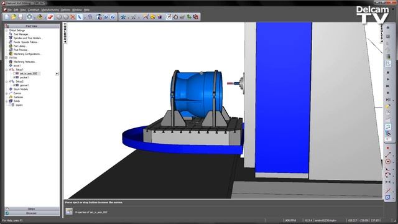This screenshot has height=224, width=398.
Task: Open dropdown arrow next to globe view icon
Action: click(x=35, y=17)
